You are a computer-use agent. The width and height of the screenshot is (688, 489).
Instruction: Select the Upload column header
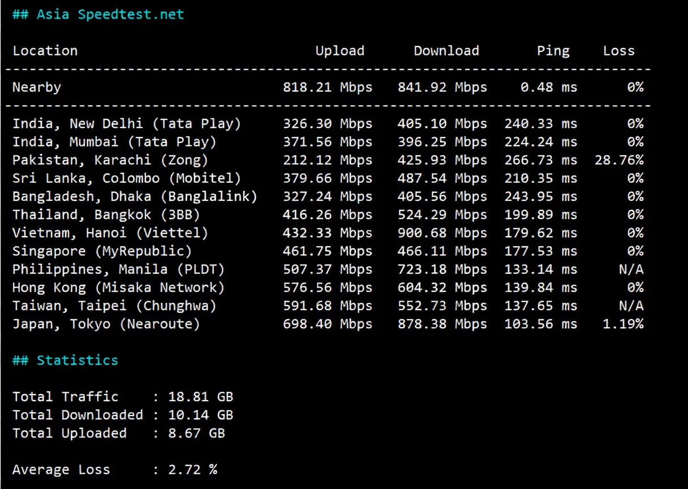tap(339, 50)
